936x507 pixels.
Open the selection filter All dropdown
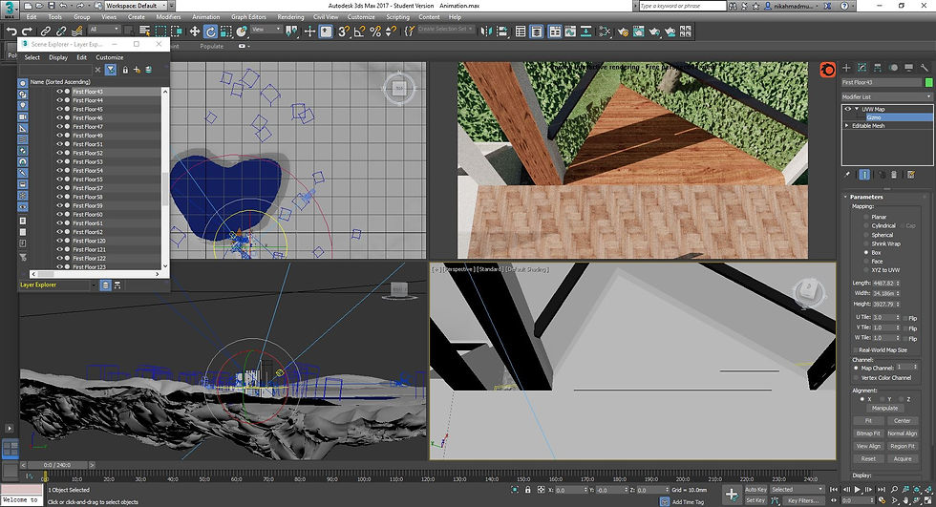click(x=104, y=30)
